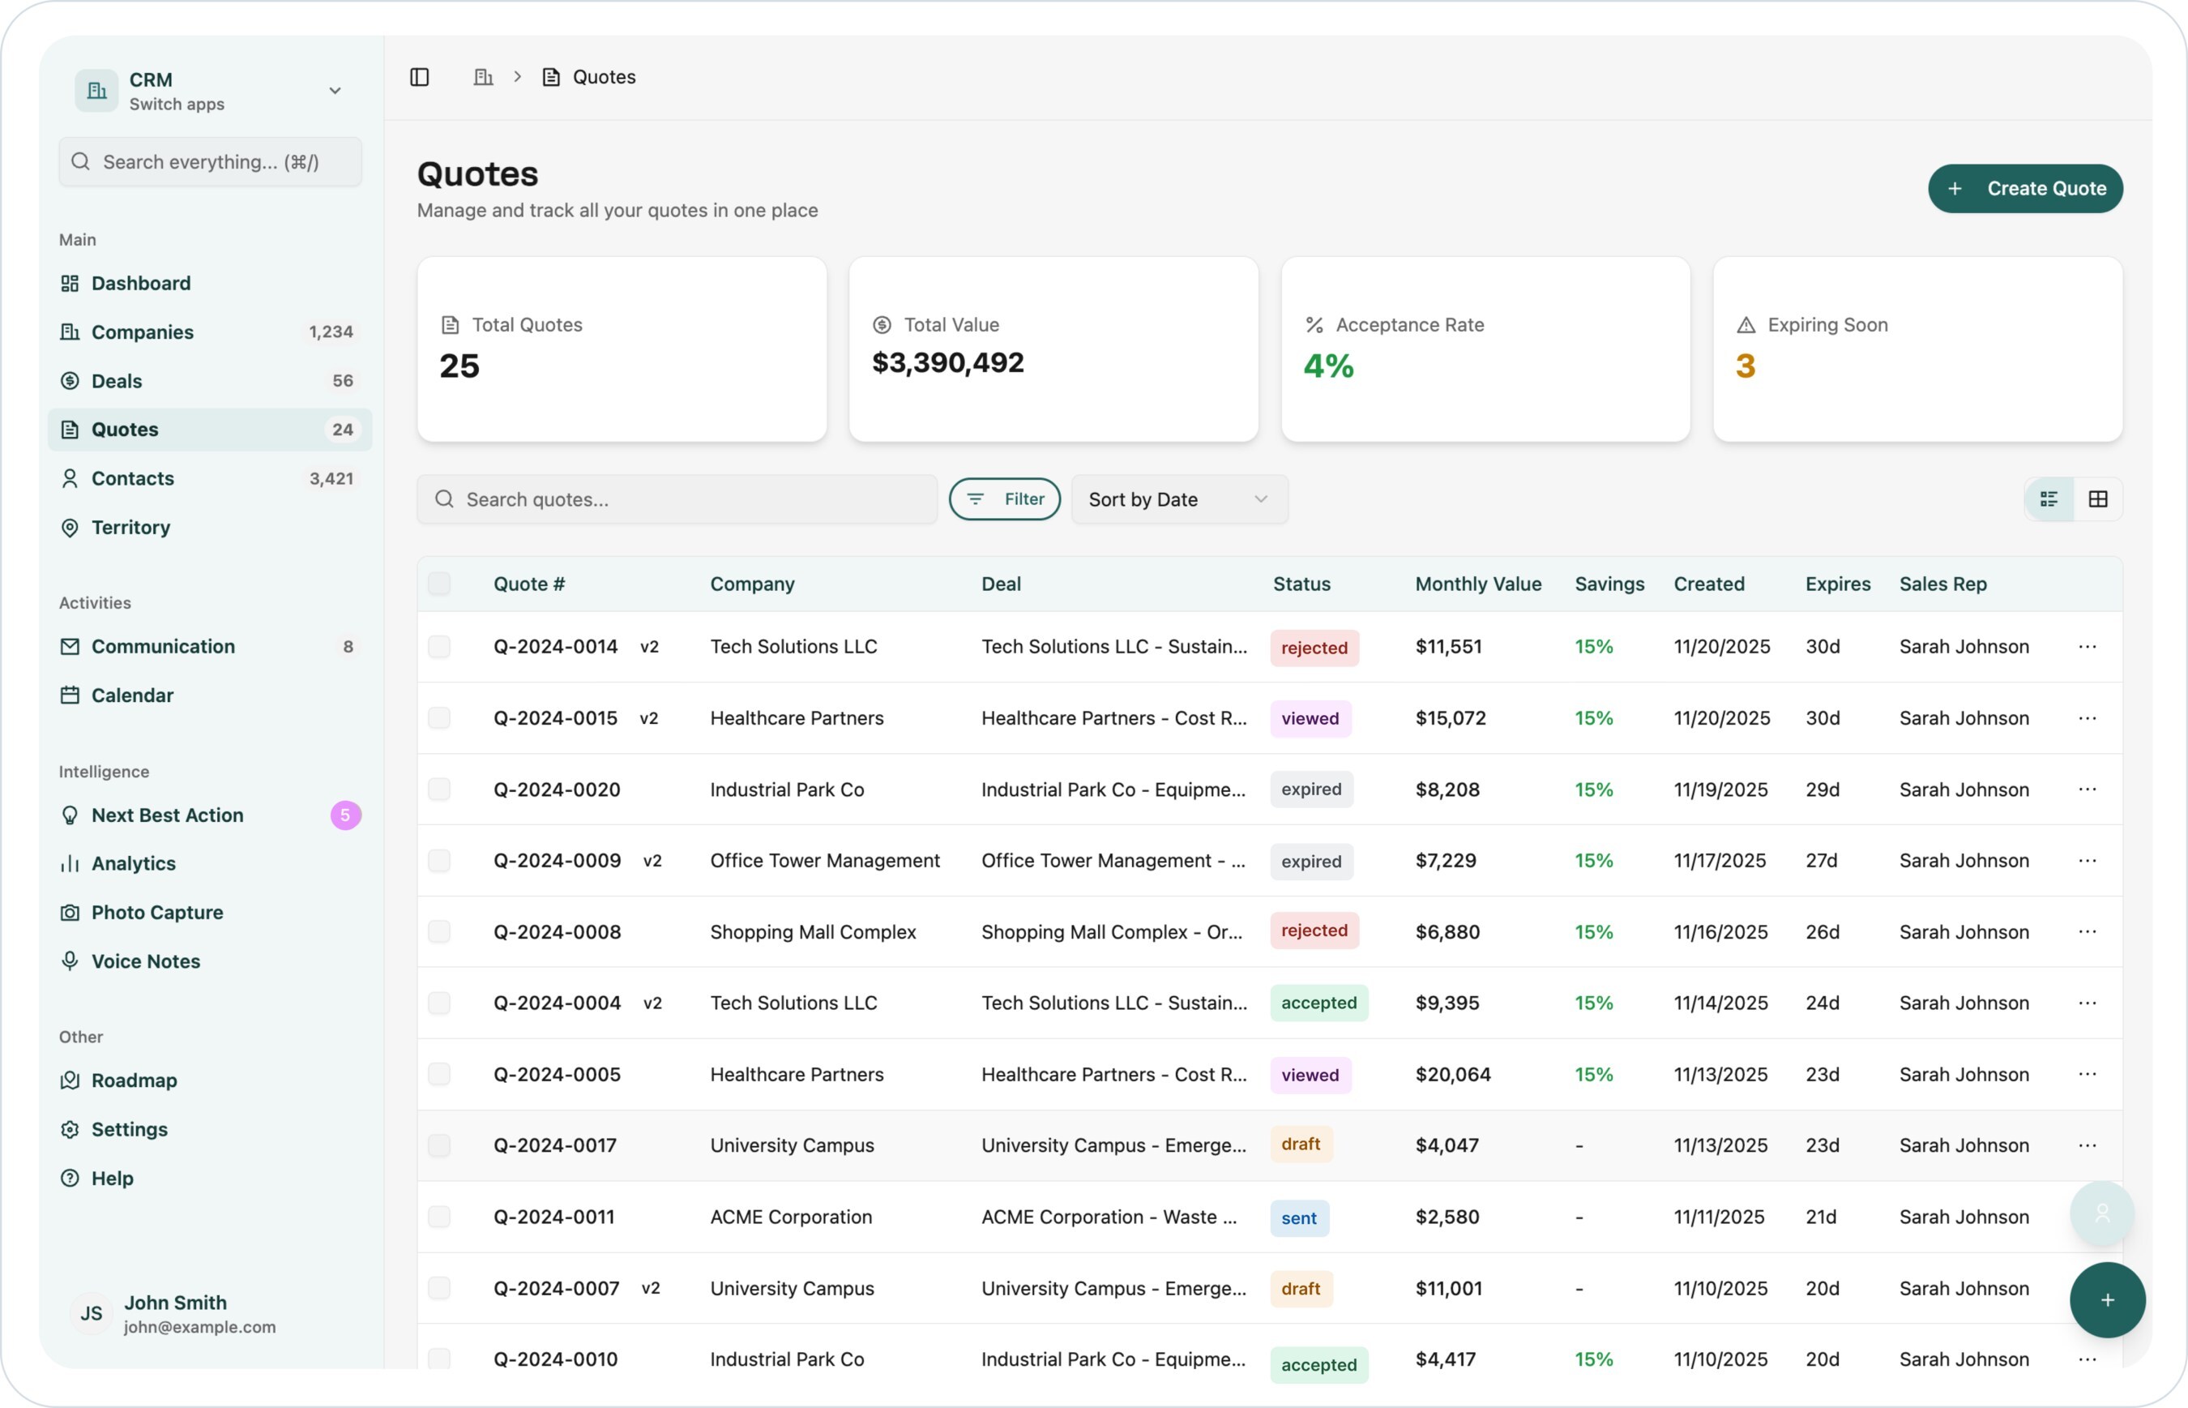The height and width of the screenshot is (1408, 2188).
Task: Open row actions for Q-2024-0014
Action: tap(2087, 646)
